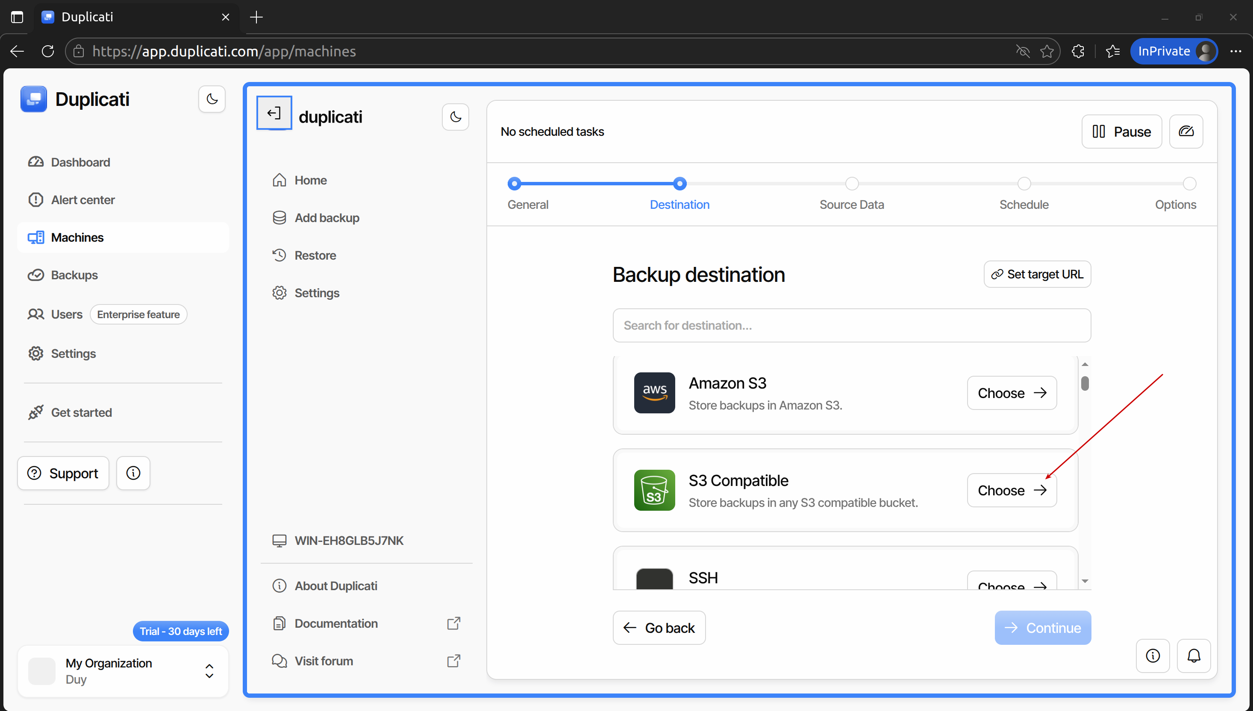Expand the My Organization switcher
Viewport: 1253px width, 711px height.
pyautogui.click(x=209, y=671)
